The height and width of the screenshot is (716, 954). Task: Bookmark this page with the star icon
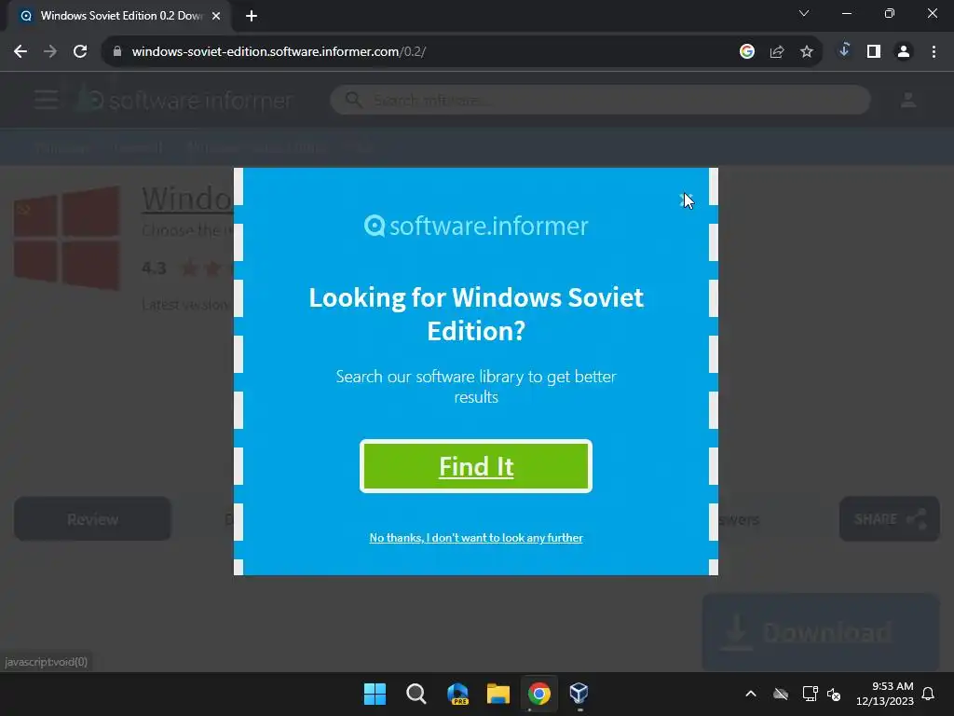point(807,52)
